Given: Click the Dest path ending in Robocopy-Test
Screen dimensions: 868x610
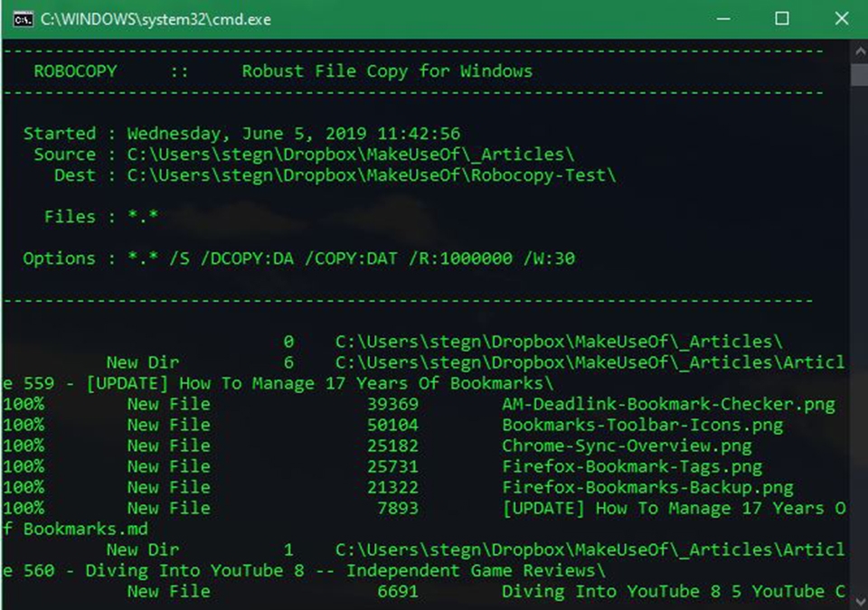Looking at the screenshot, I should pos(372,175).
